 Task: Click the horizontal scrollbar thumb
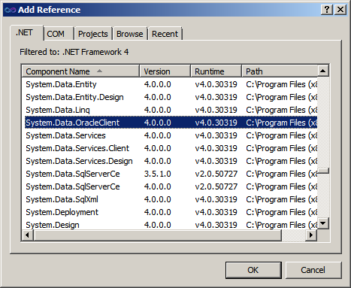(x=158, y=235)
